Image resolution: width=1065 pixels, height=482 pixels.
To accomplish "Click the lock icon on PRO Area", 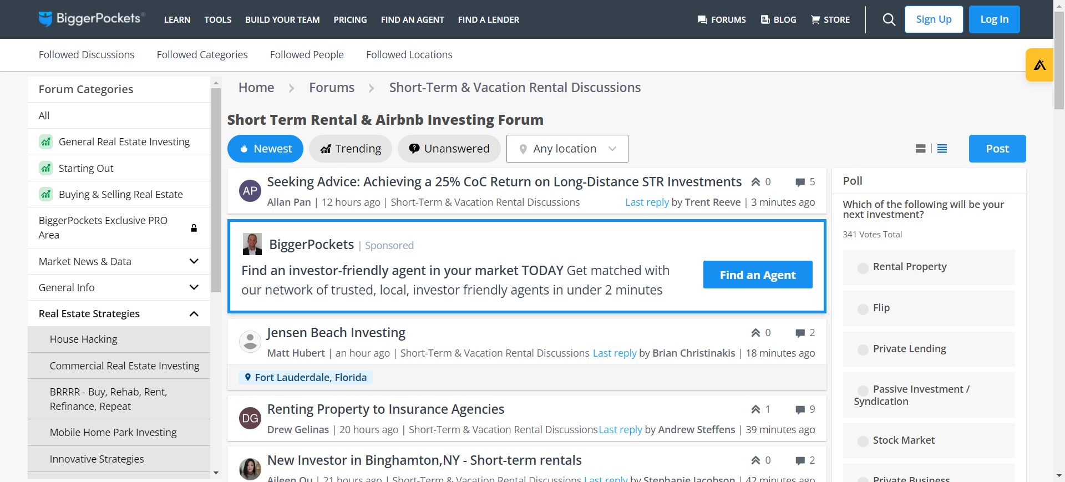I will (x=194, y=228).
